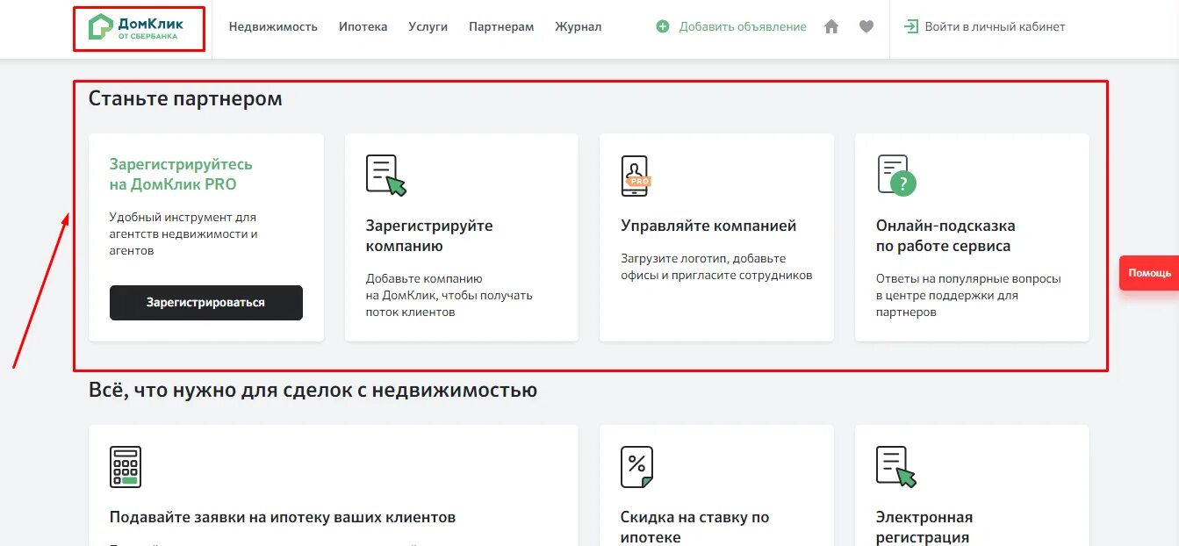Image resolution: width=1179 pixels, height=546 pixels.
Task: Open the Зарегистрируйте компанию card title
Action: click(x=429, y=235)
